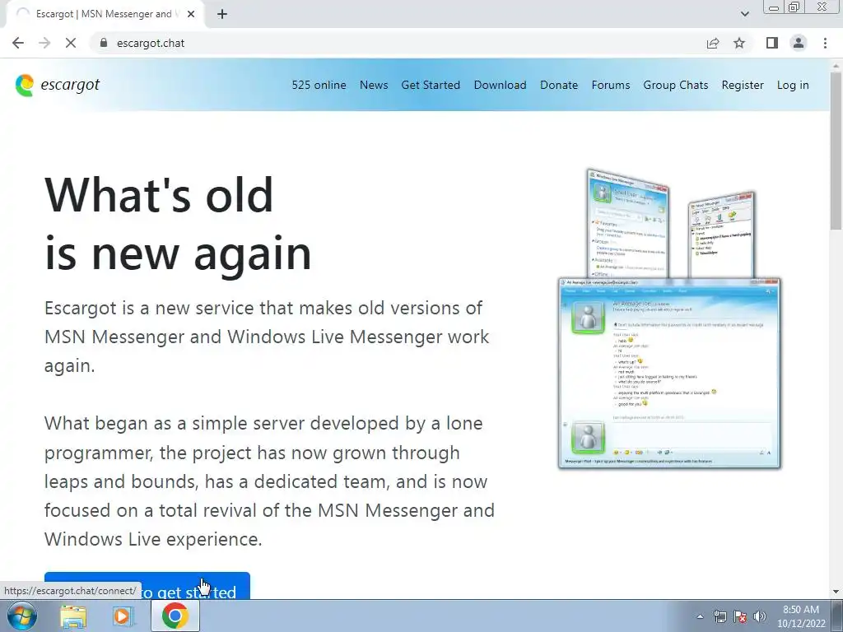Click the escargot brand name text
Screen dimensions: 843x632
pyautogui.click(x=70, y=85)
